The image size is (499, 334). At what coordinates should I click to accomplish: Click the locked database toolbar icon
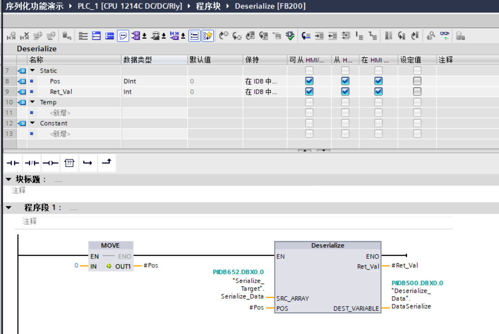[460, 36]
